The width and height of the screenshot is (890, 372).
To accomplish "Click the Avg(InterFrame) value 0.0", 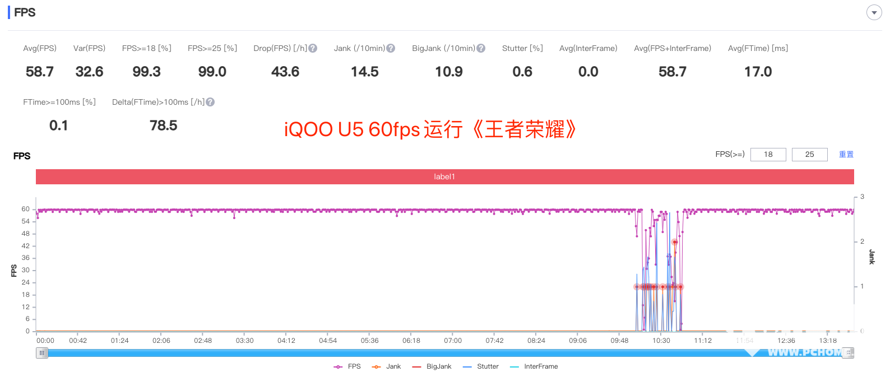I will click(588, 72).
